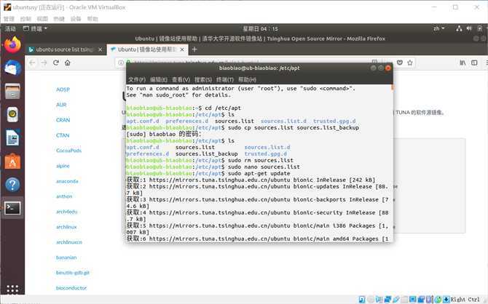The height and width of the screenshot is (304, 488).
Task: Go back in Firefox navigation
Action: [32, 63]
